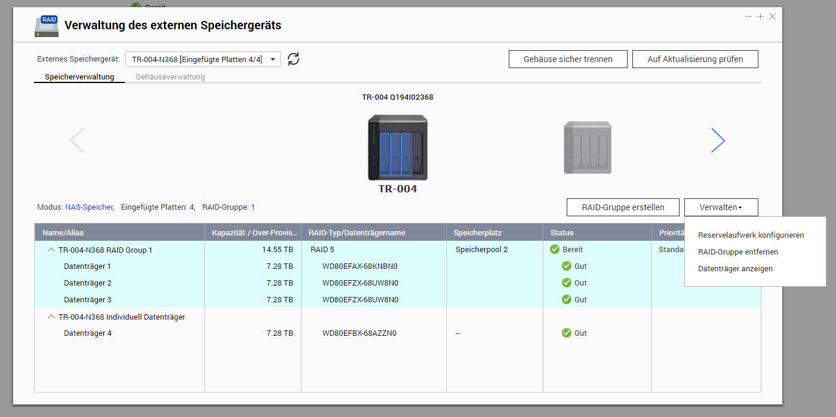Screen dimensions: 836x417
Task: Click green Gut status icon for Datenträger 2
Action: 567,283
